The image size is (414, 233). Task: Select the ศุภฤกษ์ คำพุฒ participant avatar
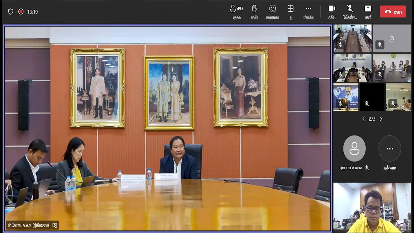point(354,149)
